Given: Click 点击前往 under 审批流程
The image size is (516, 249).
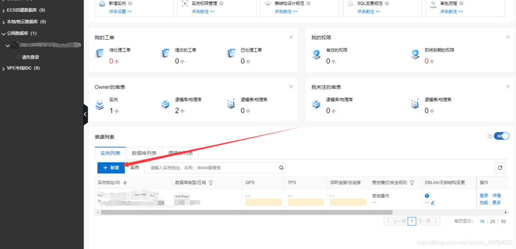Looking at the screenshot, I should pos(452,11).
